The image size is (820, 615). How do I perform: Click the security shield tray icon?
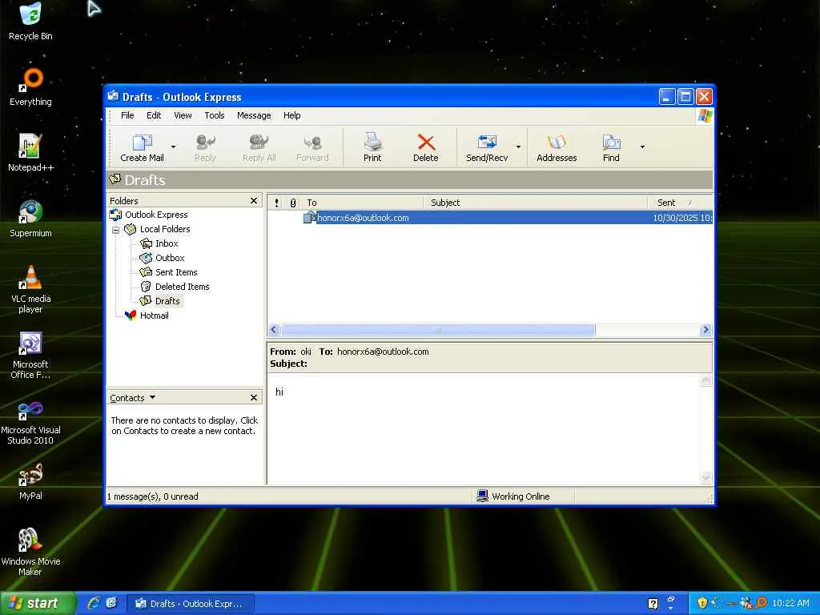pos(702,603)
